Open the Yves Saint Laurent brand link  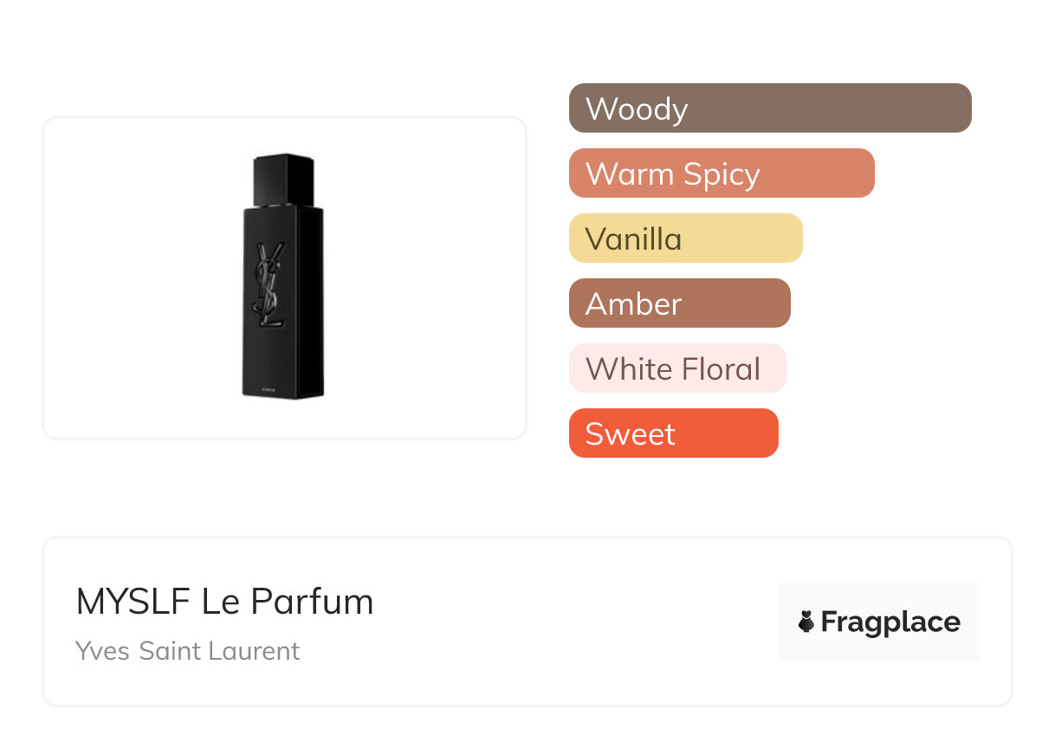pyautogui.click(x=187, y=650)
